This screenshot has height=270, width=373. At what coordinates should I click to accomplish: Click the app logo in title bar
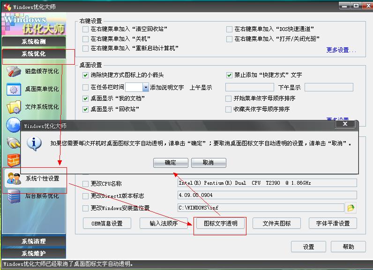coord(7,7)
